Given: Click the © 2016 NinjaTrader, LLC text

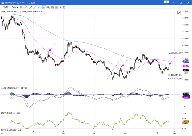Looking at the screenshot, I should click(11, 130).
